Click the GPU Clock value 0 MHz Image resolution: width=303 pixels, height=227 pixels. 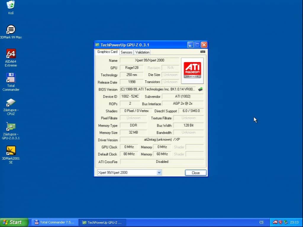tap(129, 147)
